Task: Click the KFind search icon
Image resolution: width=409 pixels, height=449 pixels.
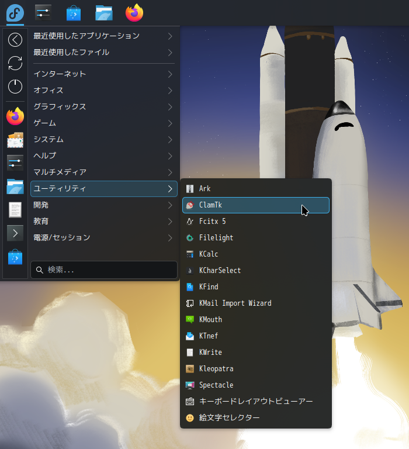Action: pos(190,287)
